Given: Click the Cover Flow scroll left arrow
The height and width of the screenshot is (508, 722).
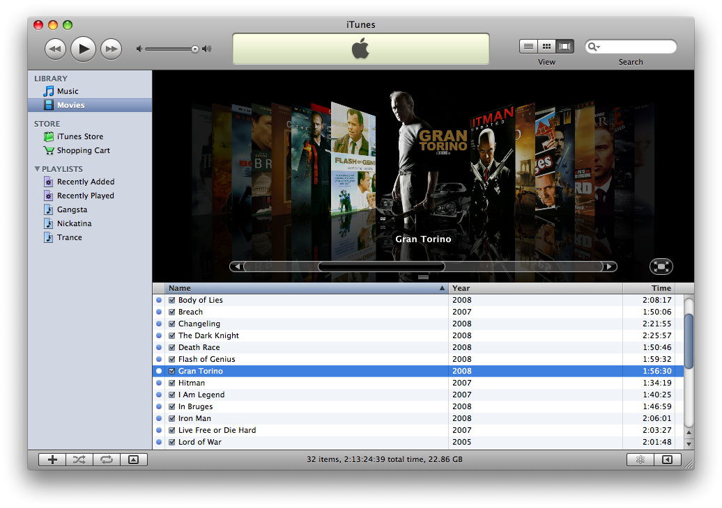Looking at the screenshot, I should pos(237,267).
